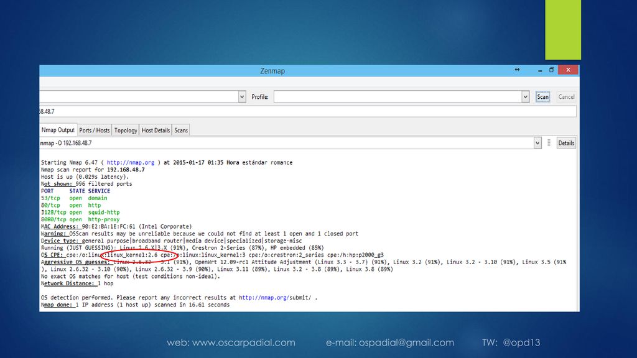Expand the nmap -O 192.168.48.7 output dropdown

(537, 143)
